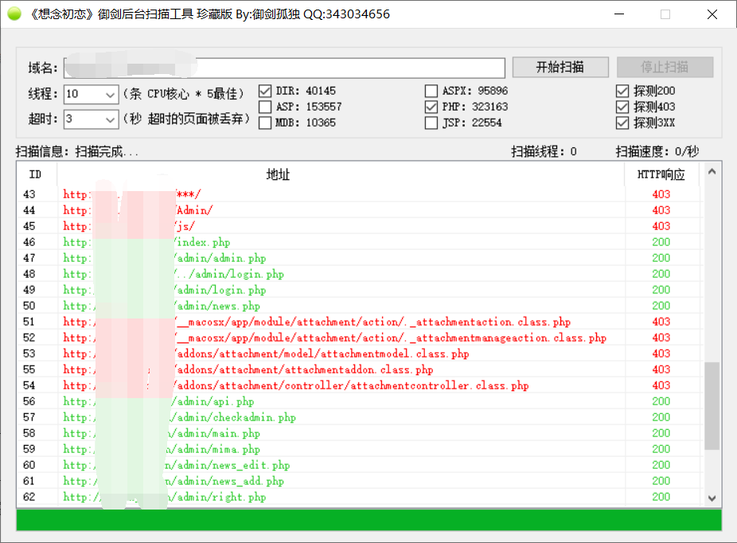Image resolution: width=737 pixels, height=543 pixels.
Task: Click the HTTP响应 column header
Action: click(661, 174)
